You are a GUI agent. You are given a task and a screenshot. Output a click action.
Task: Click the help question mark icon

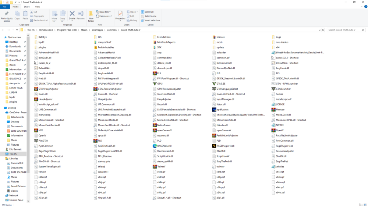[366, 7]
